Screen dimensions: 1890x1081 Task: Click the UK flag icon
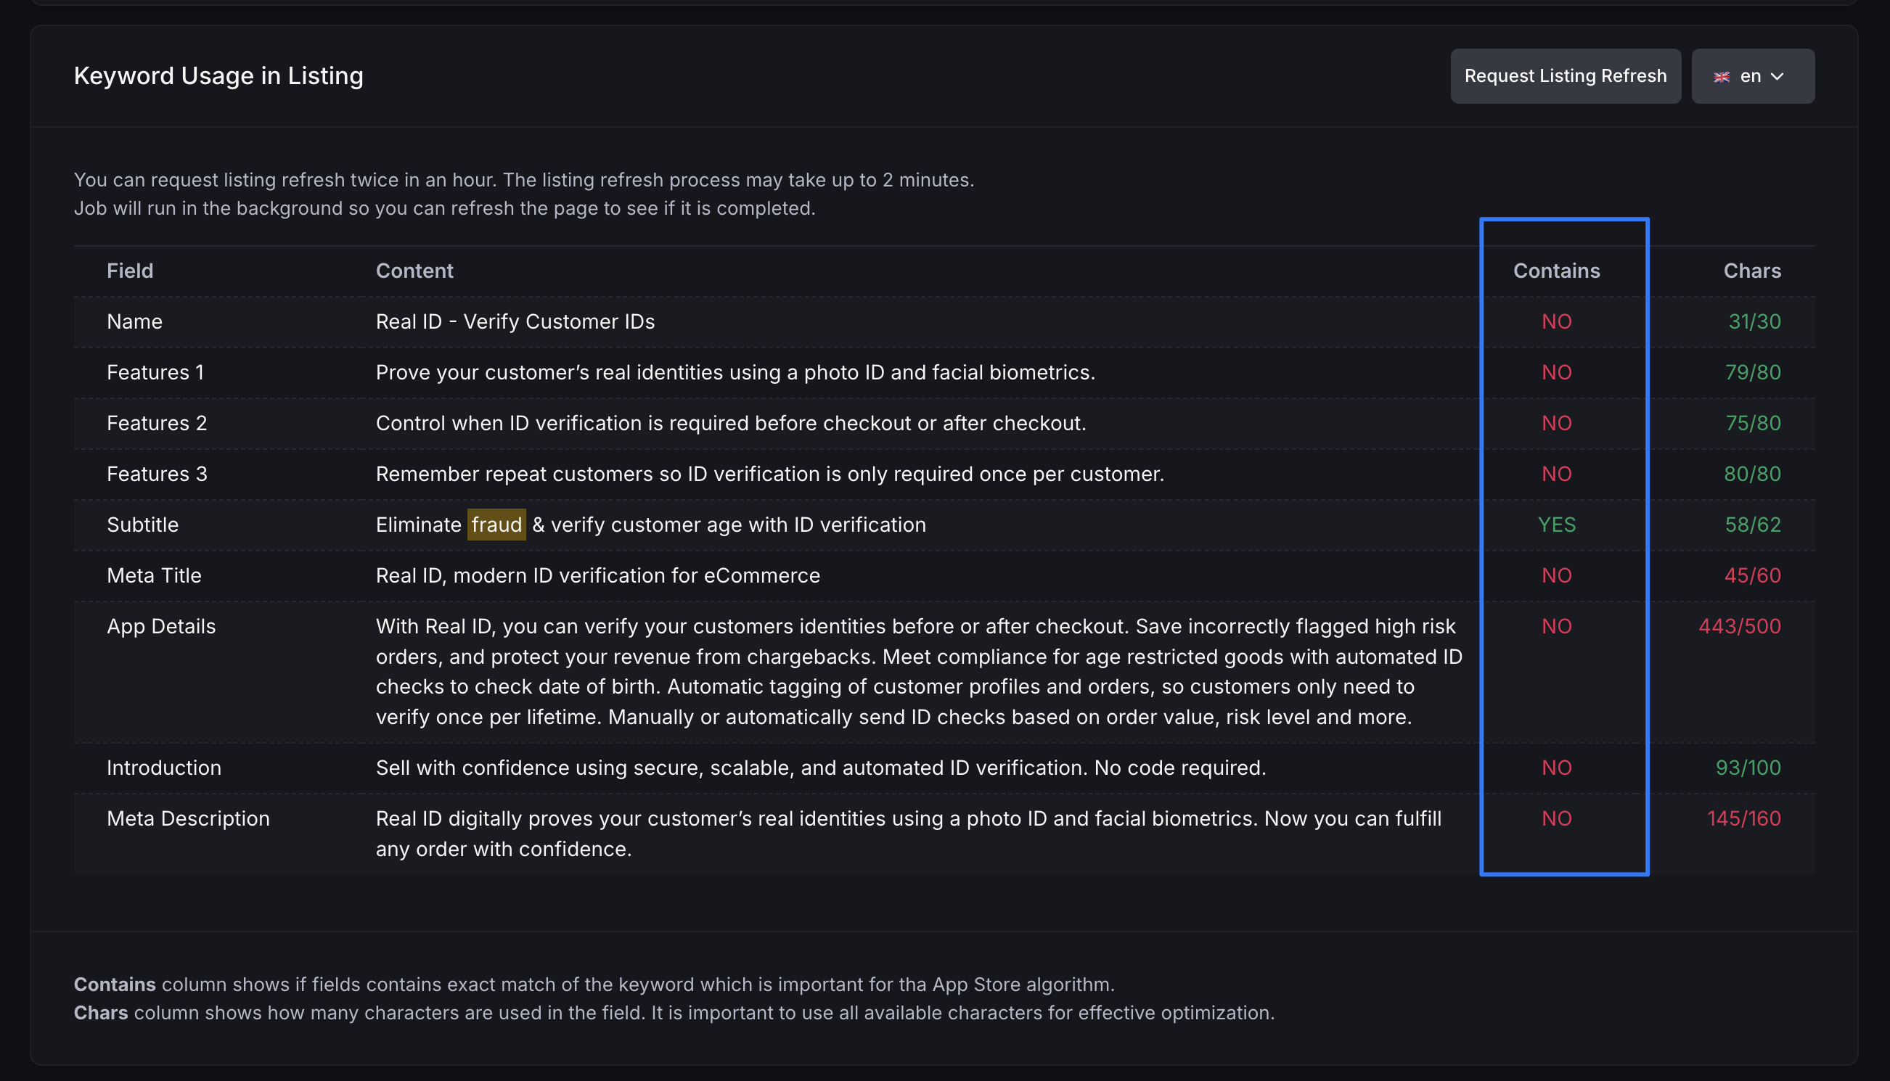(1722, 76)
